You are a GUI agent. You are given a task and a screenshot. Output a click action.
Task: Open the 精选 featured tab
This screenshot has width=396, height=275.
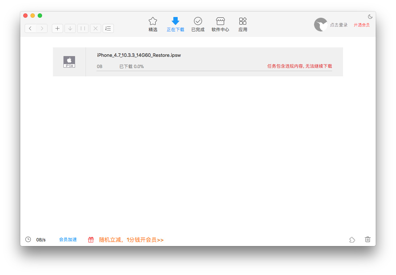pyautogui.click(x=153, y=25)
